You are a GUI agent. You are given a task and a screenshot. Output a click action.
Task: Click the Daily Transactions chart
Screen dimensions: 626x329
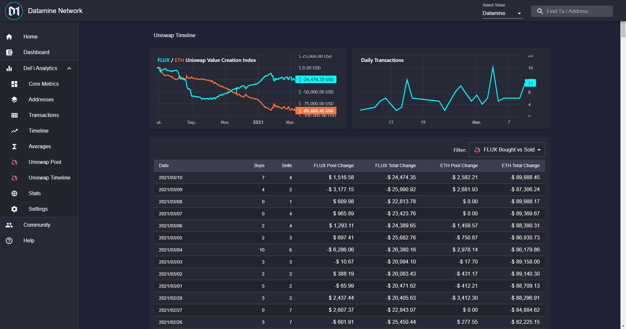click(451, 89)
